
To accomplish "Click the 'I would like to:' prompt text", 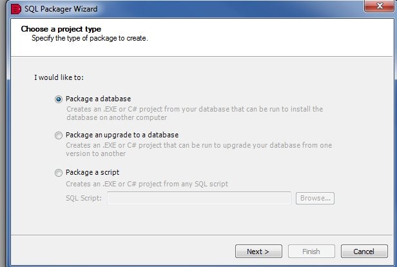I will coord(59,77).
